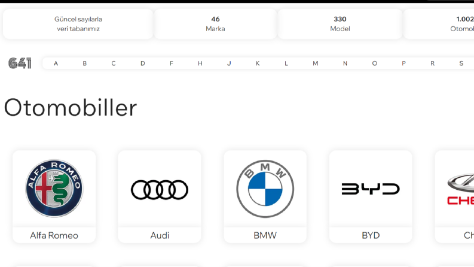Click the Otomobil count statistic card
The height and width of the screenshot is (267, 474).
tap(439, 24)
